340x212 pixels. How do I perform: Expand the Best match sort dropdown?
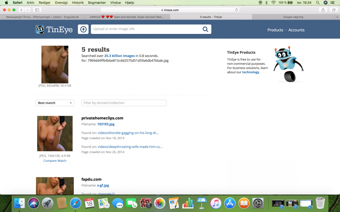pos(55,103)
